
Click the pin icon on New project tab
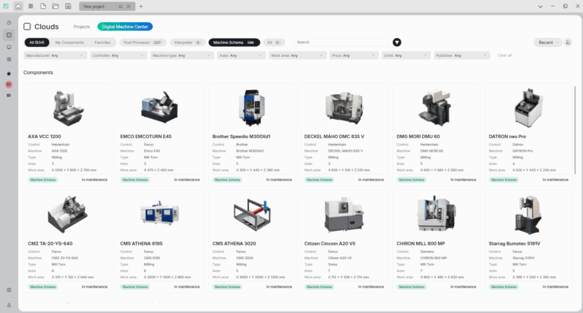click(x=120, y=6)
